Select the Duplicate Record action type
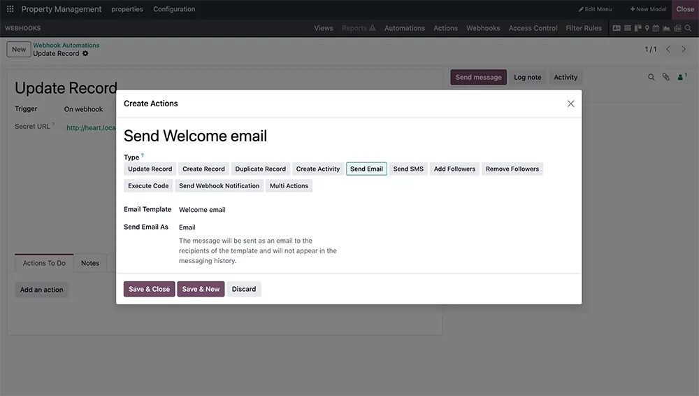The image size is (699, 396). click(260, 169)
